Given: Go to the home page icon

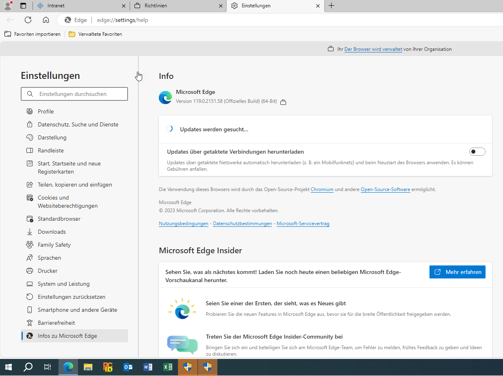Looking at the screenshot, I should pyautogui.click(x=46, y=20).
